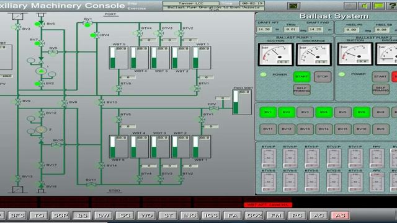Mute alarms with the speaker icon
The image size is (397, 223).
click(364, 6)
